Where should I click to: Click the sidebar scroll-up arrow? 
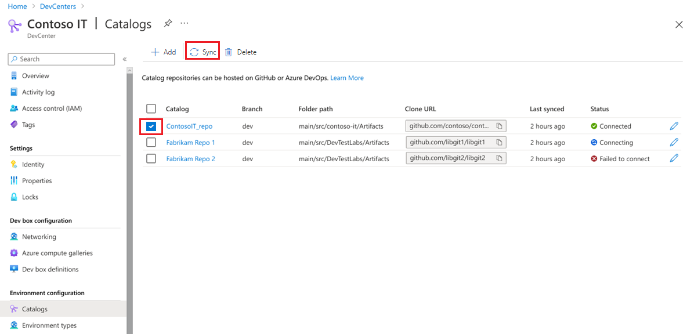129,70
